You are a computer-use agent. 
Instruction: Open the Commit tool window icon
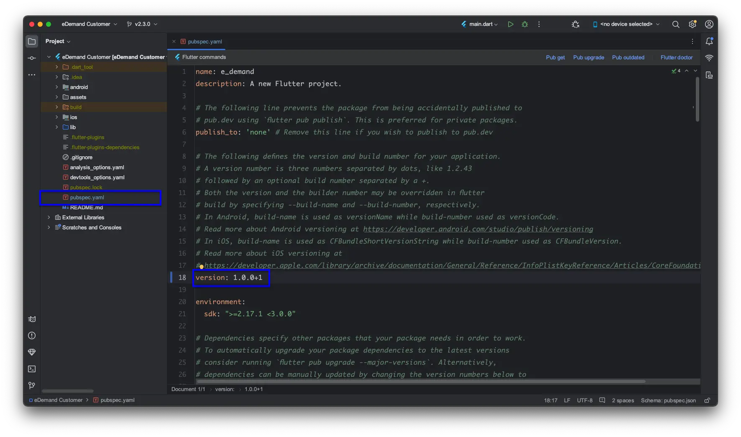tap(32, 58)
